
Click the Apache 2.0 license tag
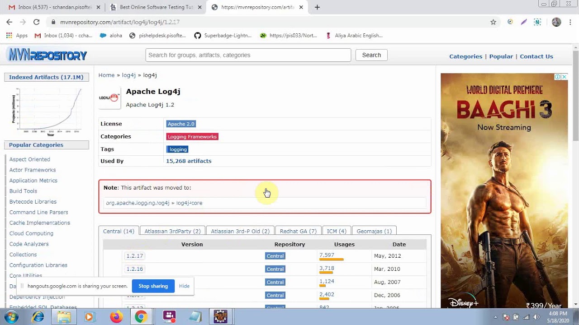click(x=181, y=124)
